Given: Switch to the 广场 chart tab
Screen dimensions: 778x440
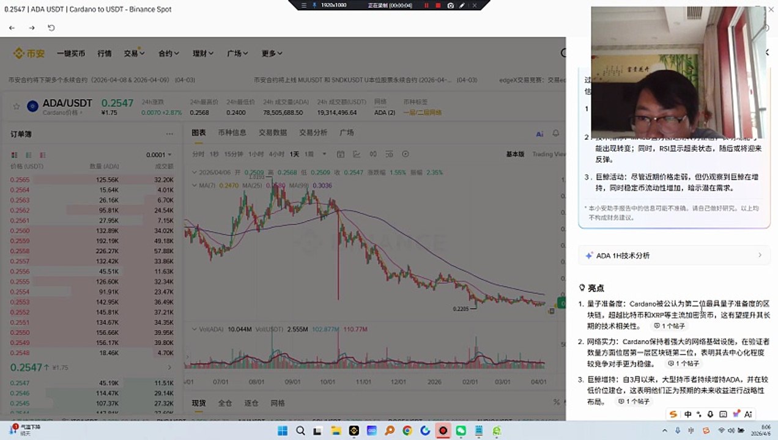Looking at the screenshot, I should 347,133.
